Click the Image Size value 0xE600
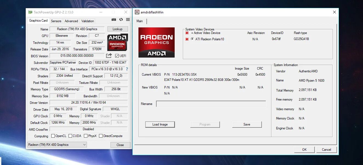 (242, 75)
